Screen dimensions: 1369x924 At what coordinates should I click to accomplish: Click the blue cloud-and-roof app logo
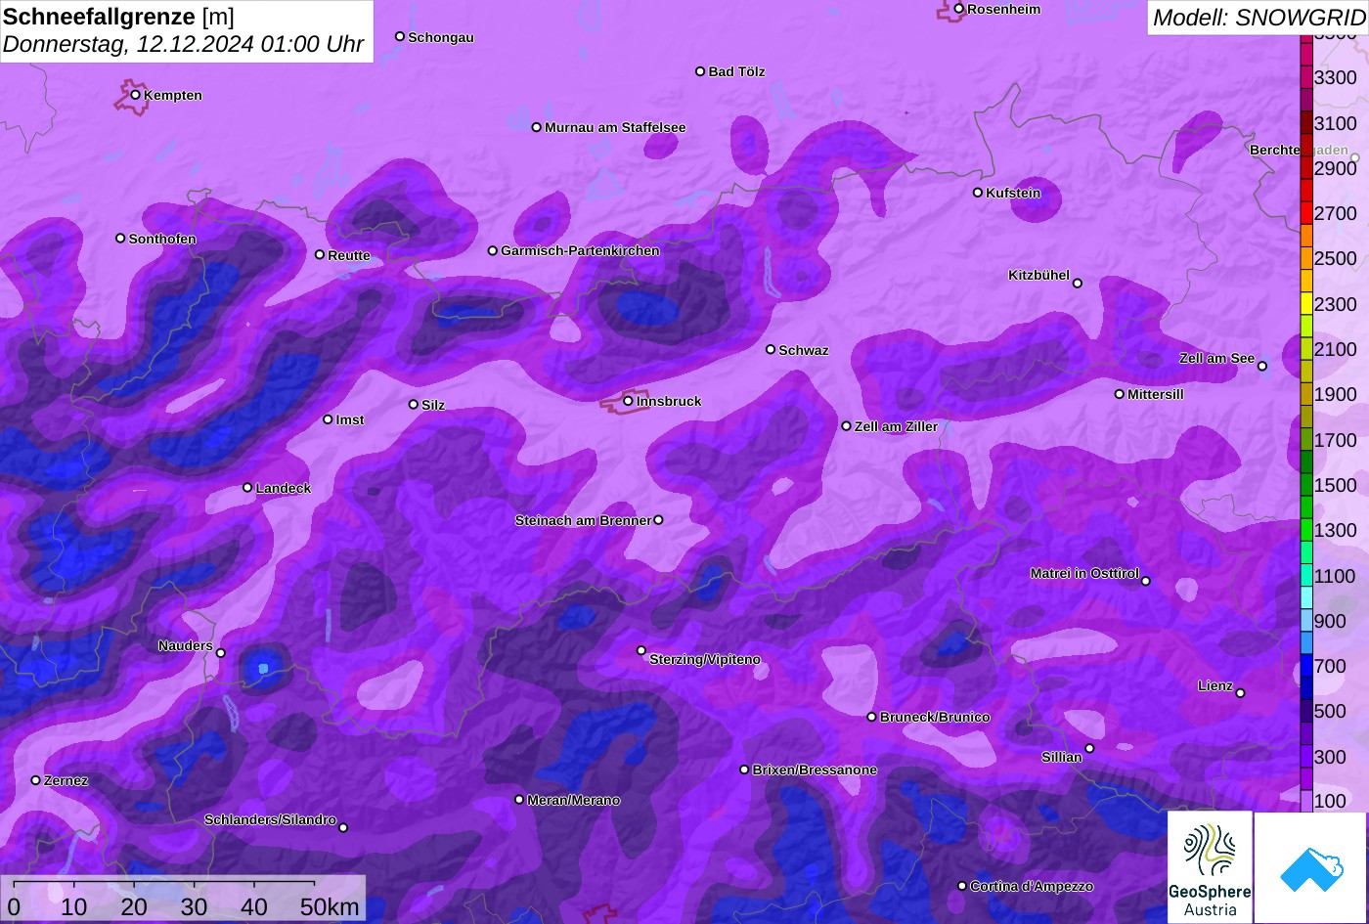[1310, 867]
